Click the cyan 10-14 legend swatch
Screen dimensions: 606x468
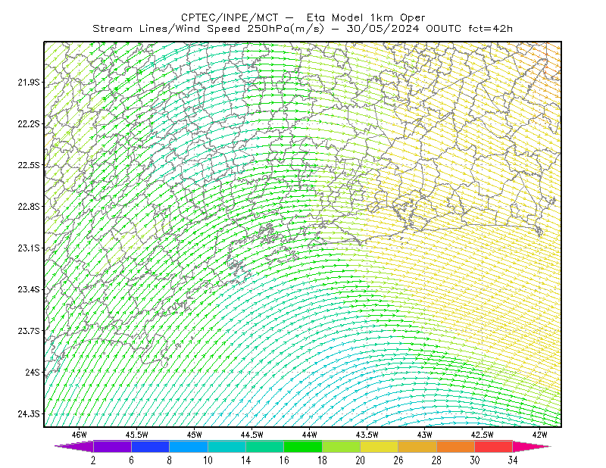pos(226,446)
